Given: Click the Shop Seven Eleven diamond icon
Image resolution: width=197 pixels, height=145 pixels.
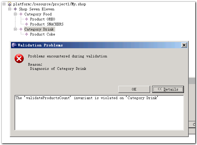Looking at the screenshot, I should tap(15, 9).
